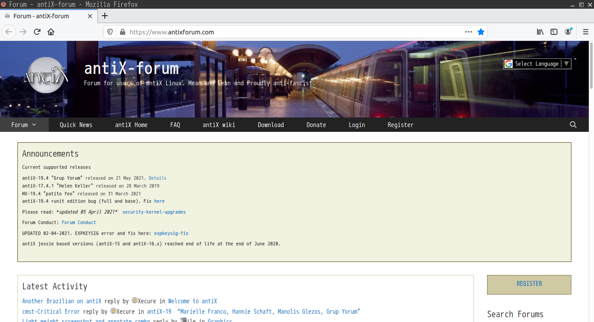The width and height of the screenshot is (594, 322).
Task: Click the Xecure avatar on the 'cmst-Critical Error' row
Action: [x=113, y=311]
